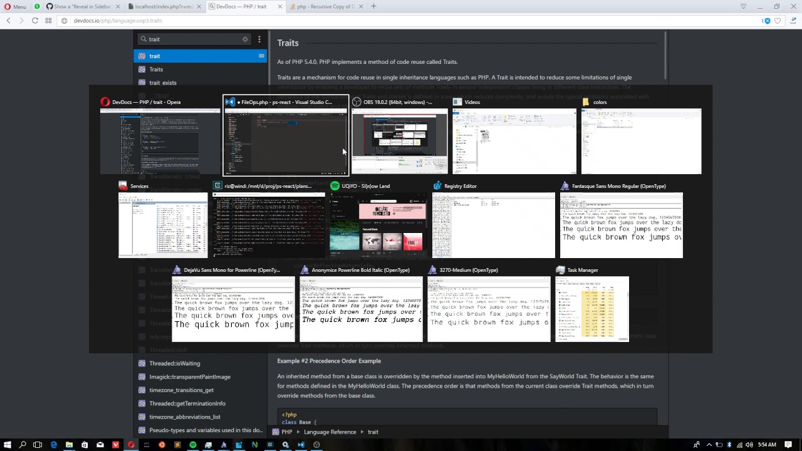Open DevDocs three-dot options menu
802x451 pixels.
pos(259,39)
